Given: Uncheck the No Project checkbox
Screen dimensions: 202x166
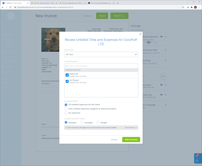Looking at the screenshot, I should (67, 81).
